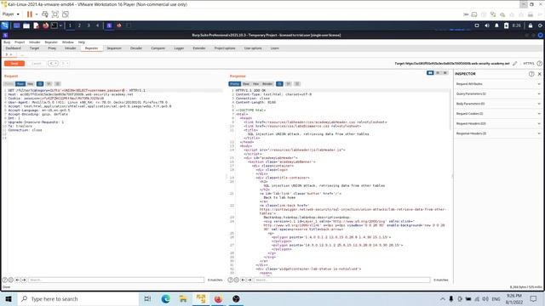Launch Firefox from the Kali panel

tap(45, 25)
